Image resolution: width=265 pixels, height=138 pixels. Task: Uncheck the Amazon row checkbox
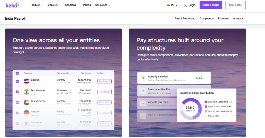click(17, 113)
